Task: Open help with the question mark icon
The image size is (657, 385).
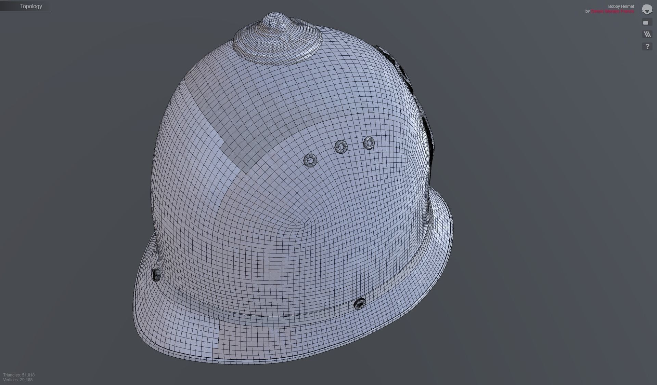Action: point(647,46)
